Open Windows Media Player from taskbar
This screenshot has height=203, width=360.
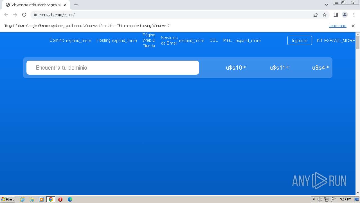41,199
